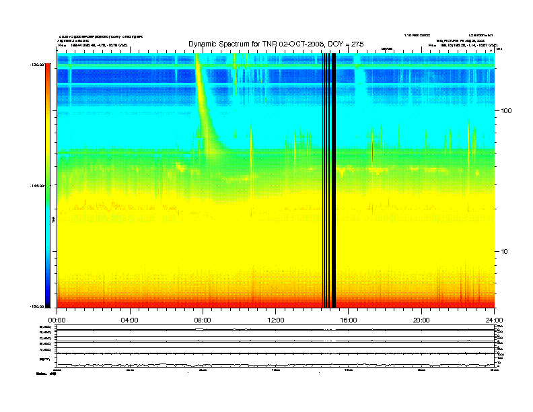Click the 10 frequency axis label
The height and width of the screenshot is (412, 533).
[505, 252]
